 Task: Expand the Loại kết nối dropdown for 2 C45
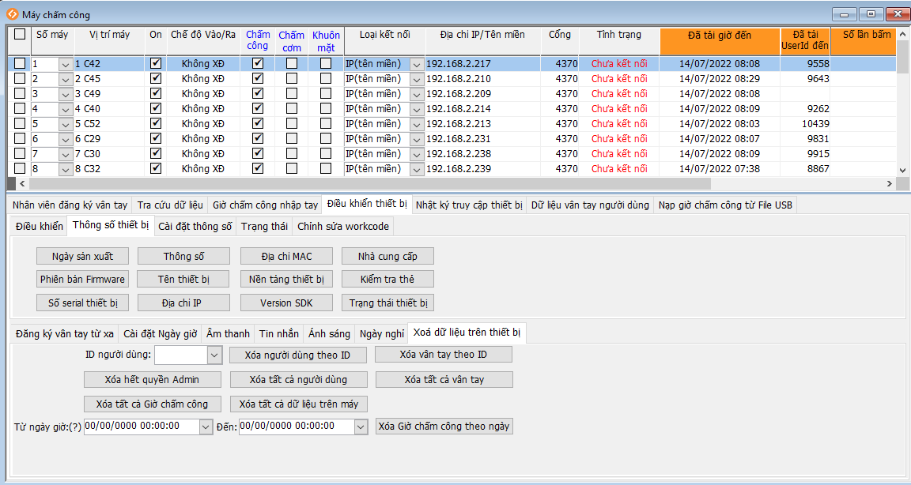point(417,79)
